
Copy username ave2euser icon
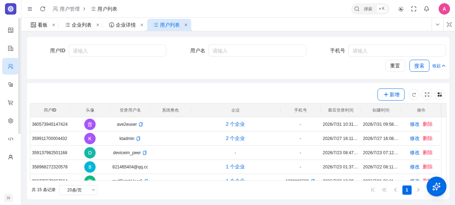pos(141,124)
